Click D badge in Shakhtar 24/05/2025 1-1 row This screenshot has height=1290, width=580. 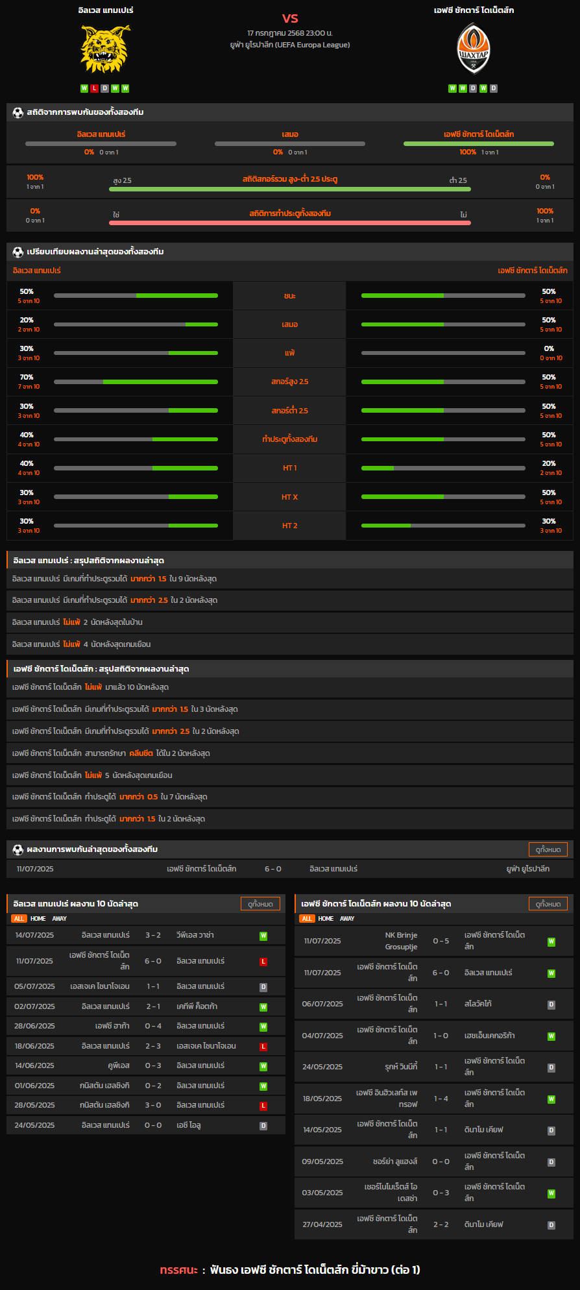point(551,1067)
